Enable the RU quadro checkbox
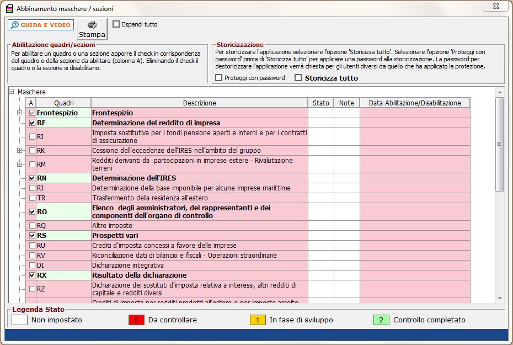Screen dimensions: 513x345 click(32, 246)
